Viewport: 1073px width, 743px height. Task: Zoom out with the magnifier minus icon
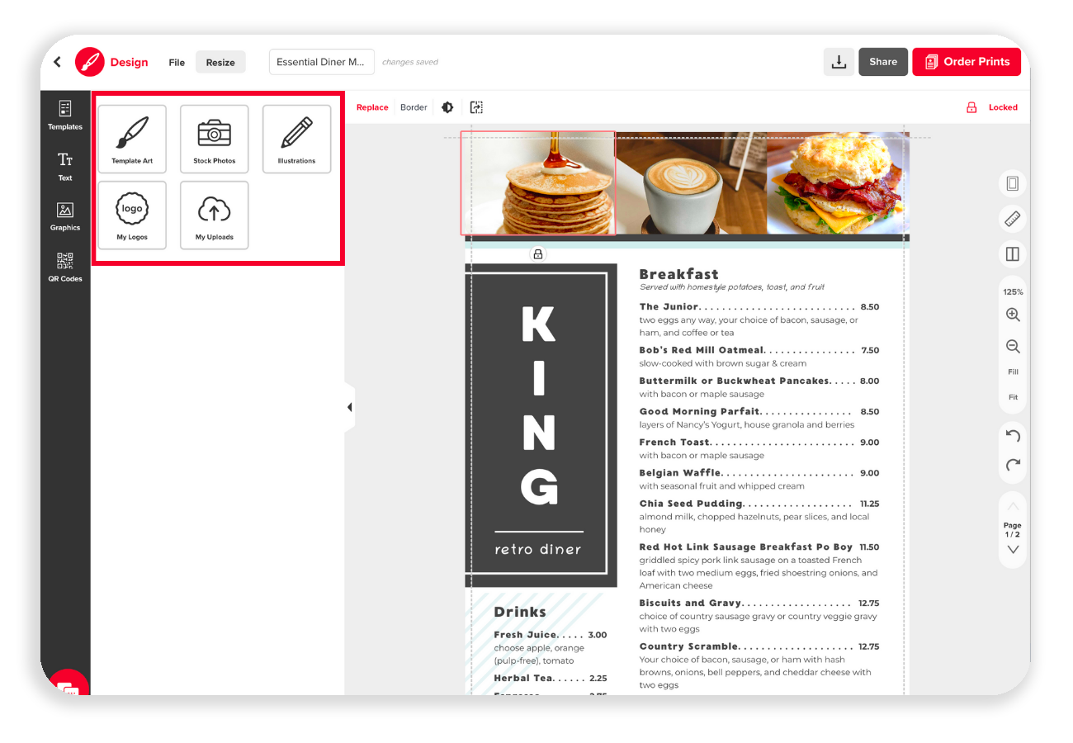(1013, 347)
